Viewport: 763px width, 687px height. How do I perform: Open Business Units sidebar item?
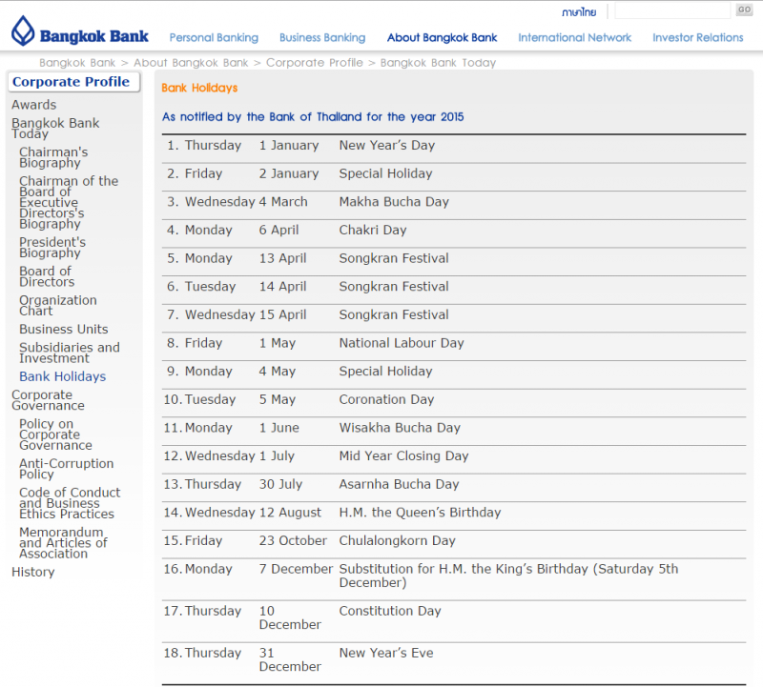tap(64, 329)
